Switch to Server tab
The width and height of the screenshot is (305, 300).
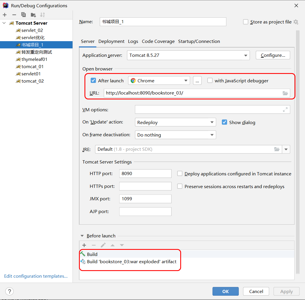[x=88, y=41]
